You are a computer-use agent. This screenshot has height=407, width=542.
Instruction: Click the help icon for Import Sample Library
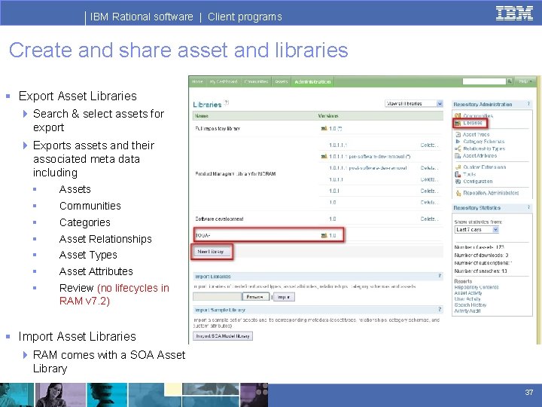[440, 309]
